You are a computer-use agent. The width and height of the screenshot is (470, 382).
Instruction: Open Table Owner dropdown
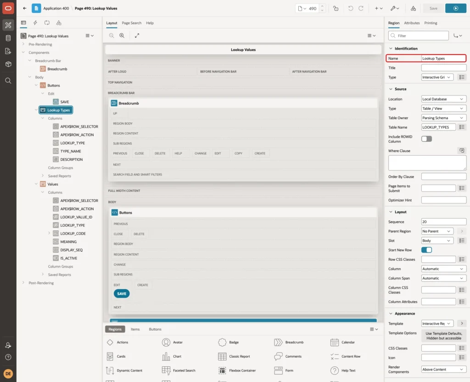[444, 118]
